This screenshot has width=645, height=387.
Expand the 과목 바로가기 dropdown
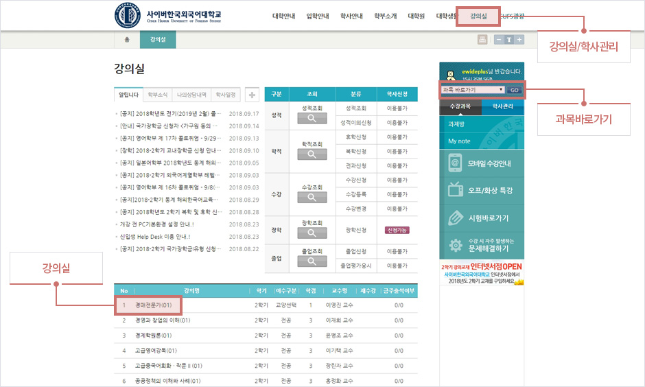coord(473,90)
